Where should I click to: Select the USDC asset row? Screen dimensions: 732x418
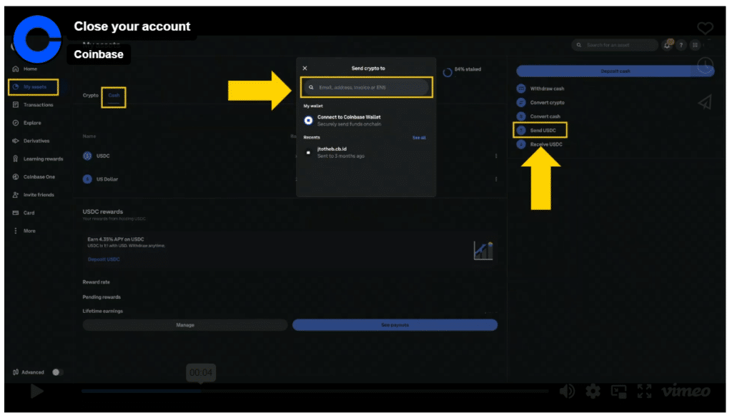click(290, 156)
